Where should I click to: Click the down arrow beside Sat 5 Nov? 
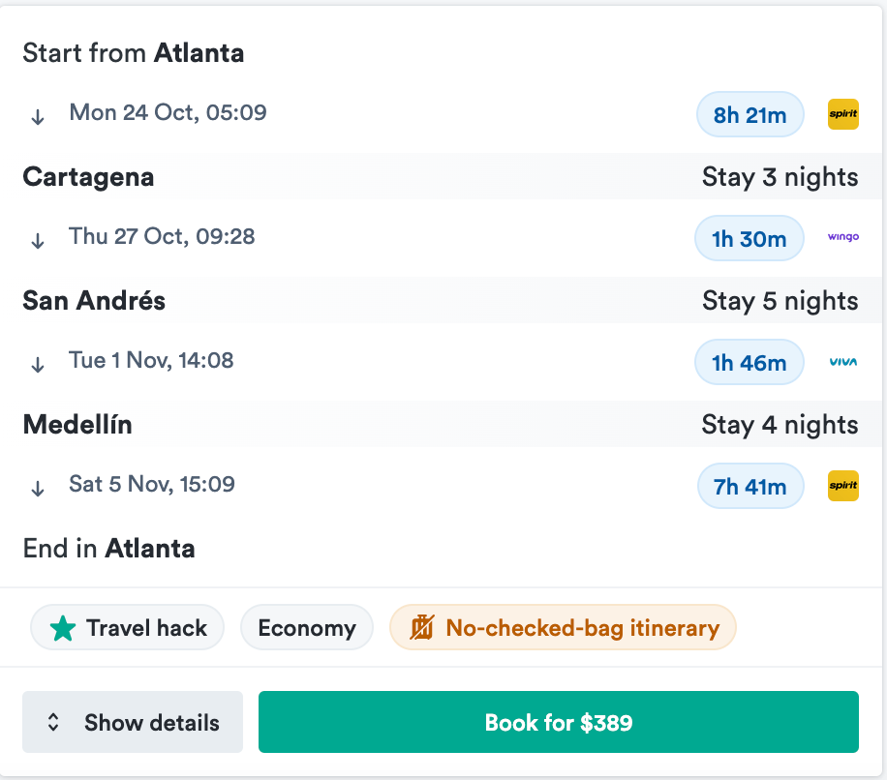(38, 488)
